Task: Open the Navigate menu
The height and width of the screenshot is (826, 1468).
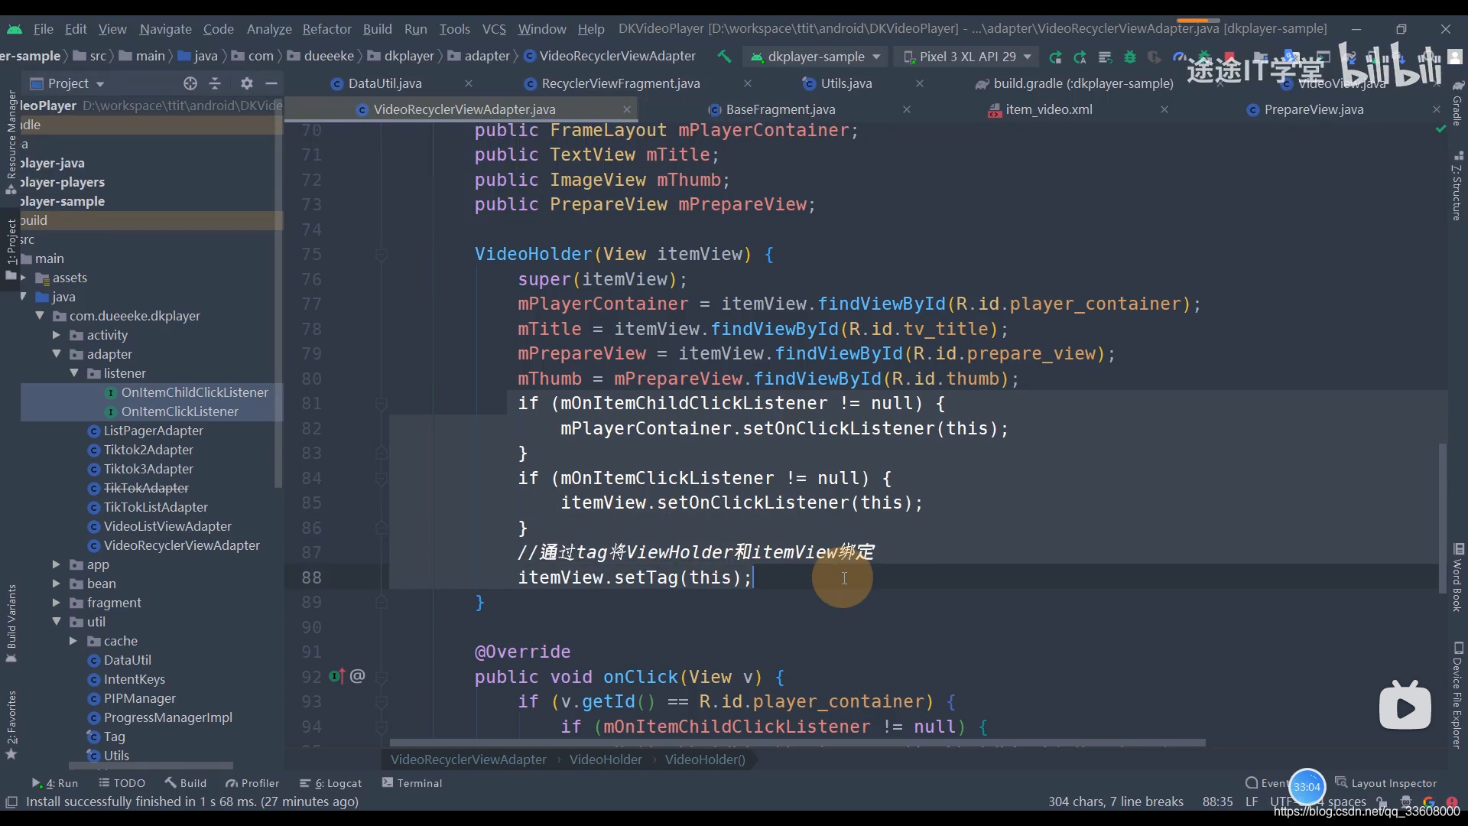Action: coord(165,29)
